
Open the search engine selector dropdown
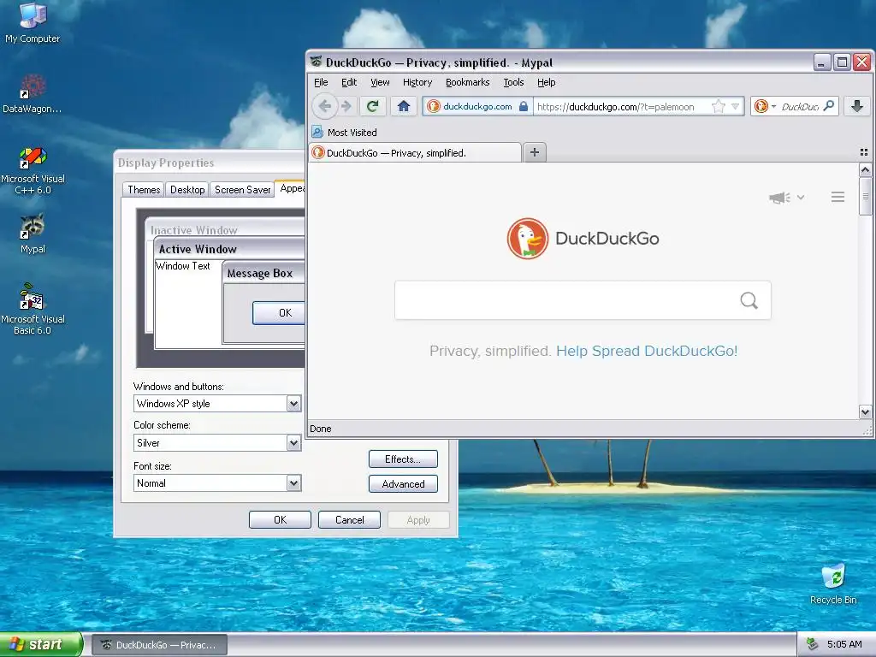(766, 105)
